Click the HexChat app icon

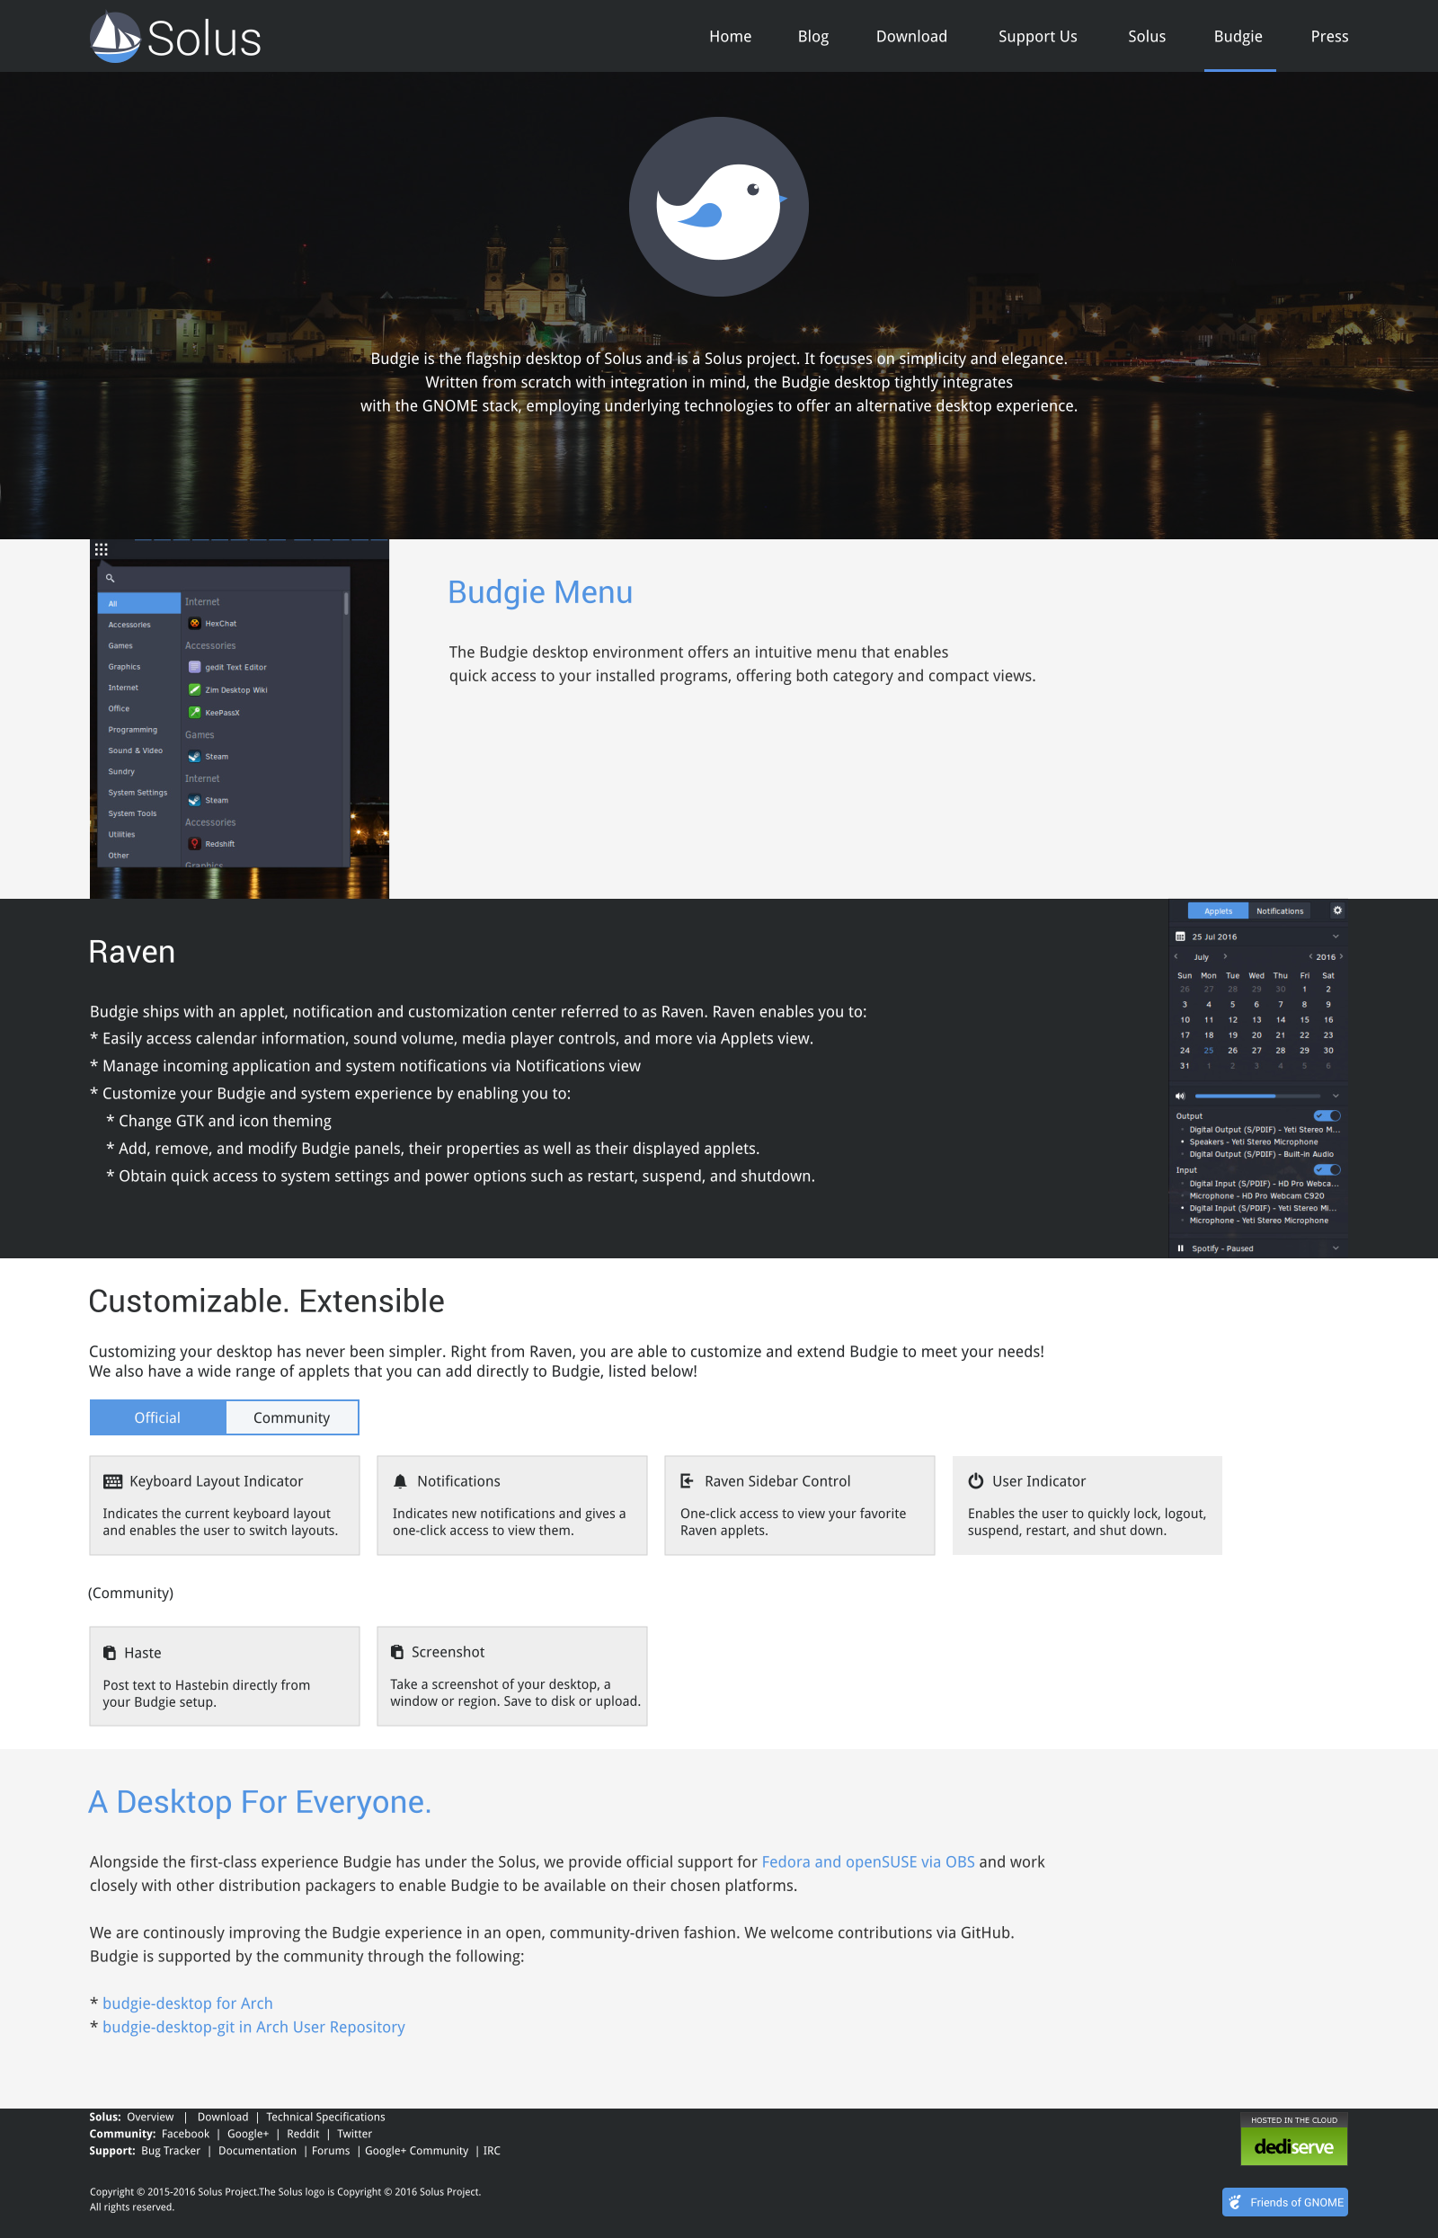(194, 623)
